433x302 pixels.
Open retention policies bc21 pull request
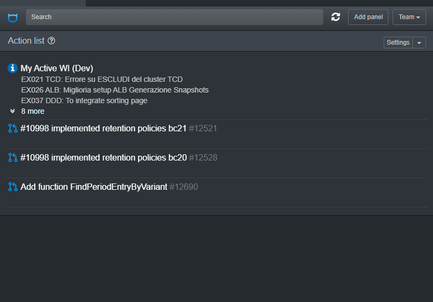[x=103, y=128]
